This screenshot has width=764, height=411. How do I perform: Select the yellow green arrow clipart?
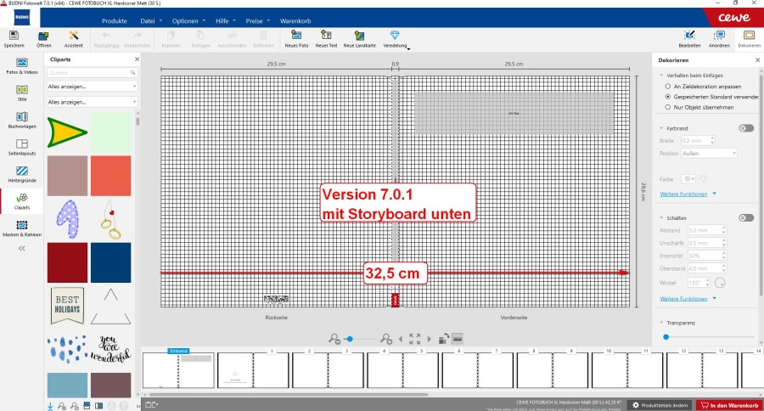(67, 132)
